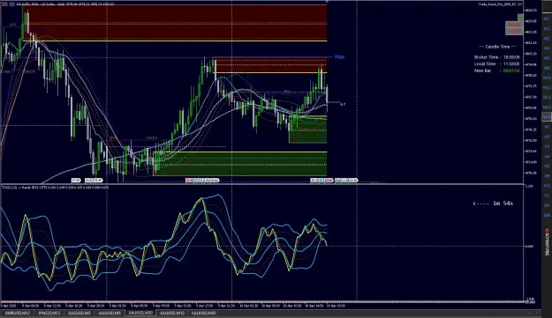Select the H4 timeframe button
Viewport: 552px width, 318px height.
(547, 156)
